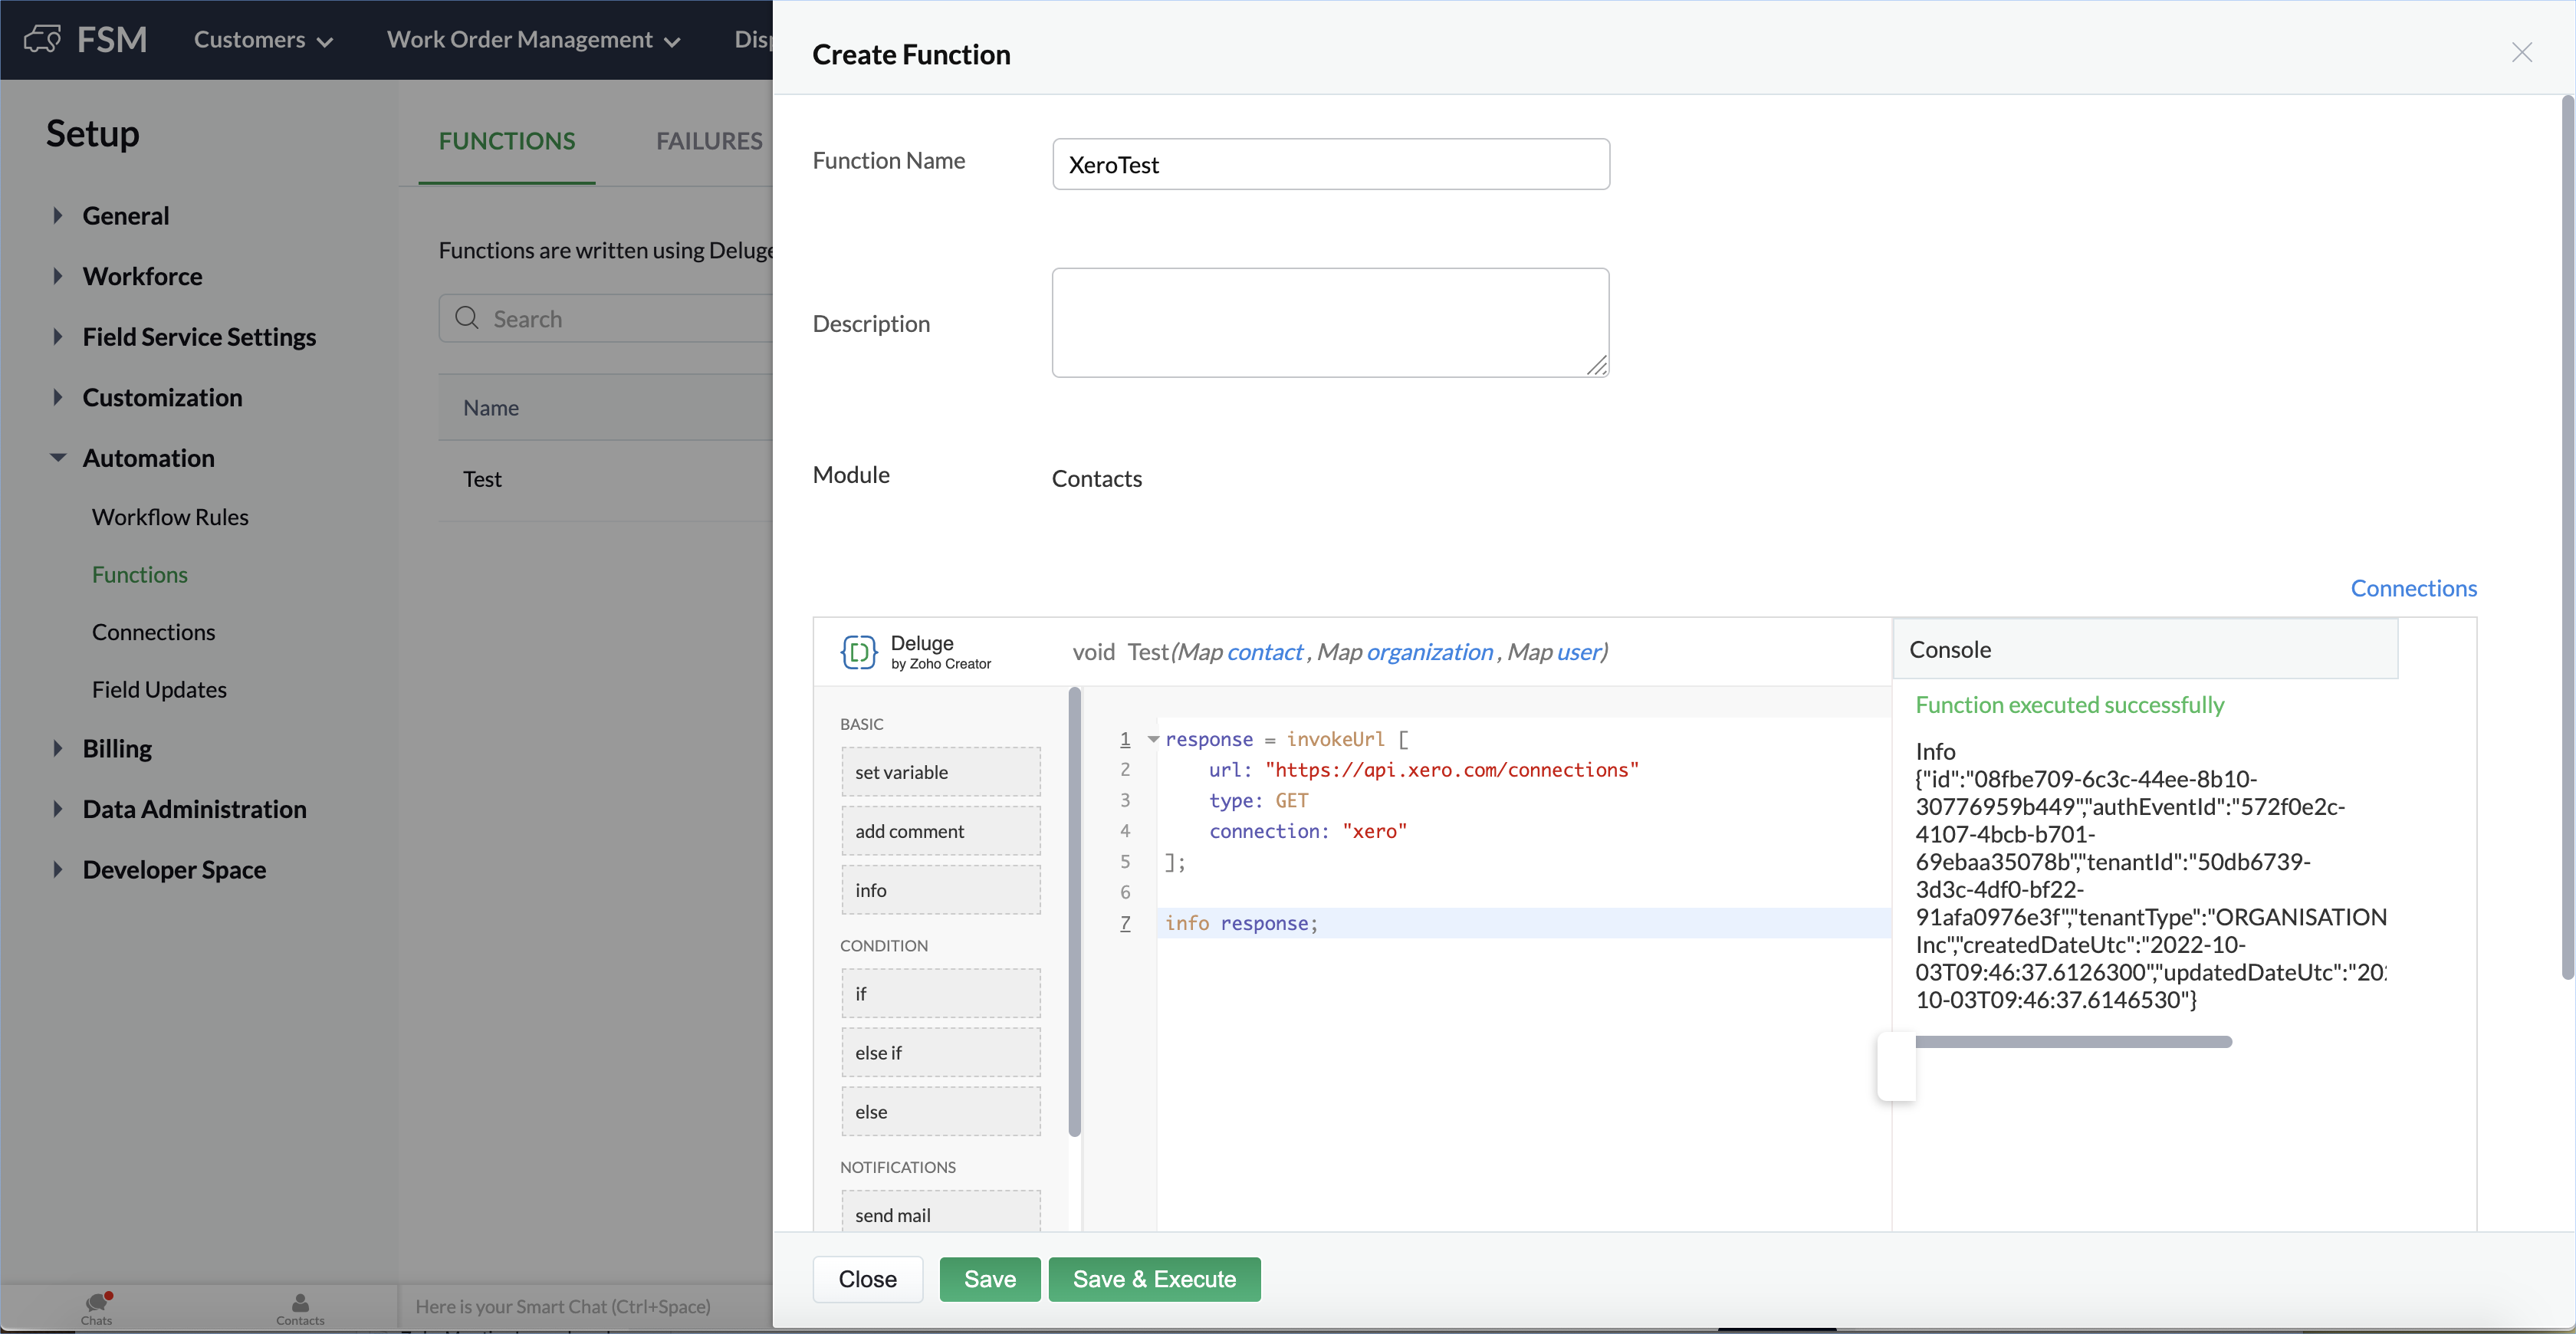Viewport: 2576px width, 1334px height.
Task: Click code line 7 'info response;'
Action: (x=1241, y=923)
